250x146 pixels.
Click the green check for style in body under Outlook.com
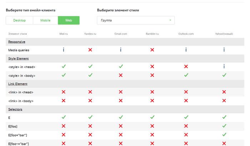(x=186, y=75)
